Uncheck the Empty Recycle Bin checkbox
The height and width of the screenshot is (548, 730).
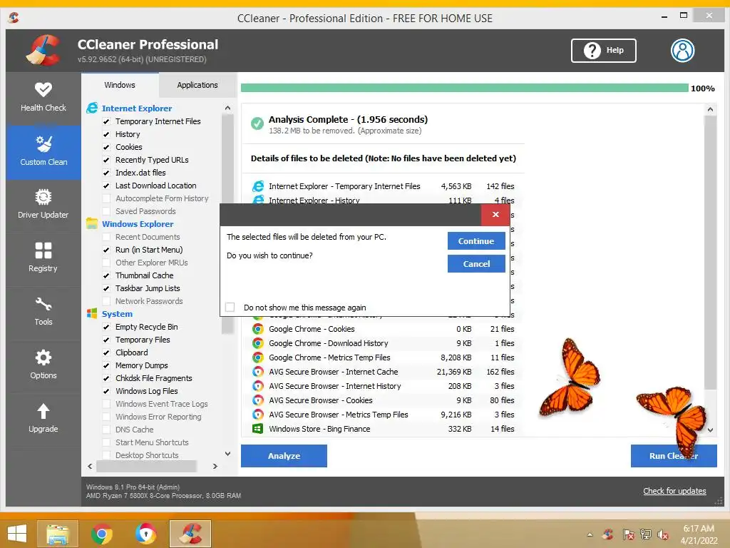tap(106, 327)
